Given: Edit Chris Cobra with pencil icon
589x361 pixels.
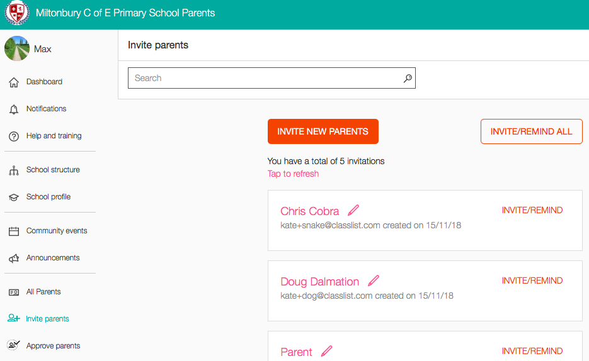Looking at the screenshot, I should [353, 210].
